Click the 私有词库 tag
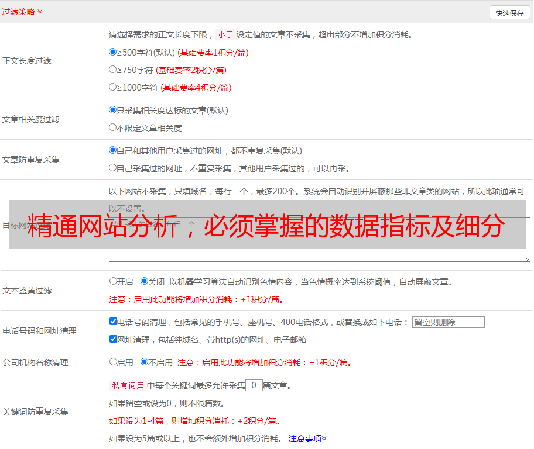This screenshot has height=449, width=534. click(x=126, y=385)
